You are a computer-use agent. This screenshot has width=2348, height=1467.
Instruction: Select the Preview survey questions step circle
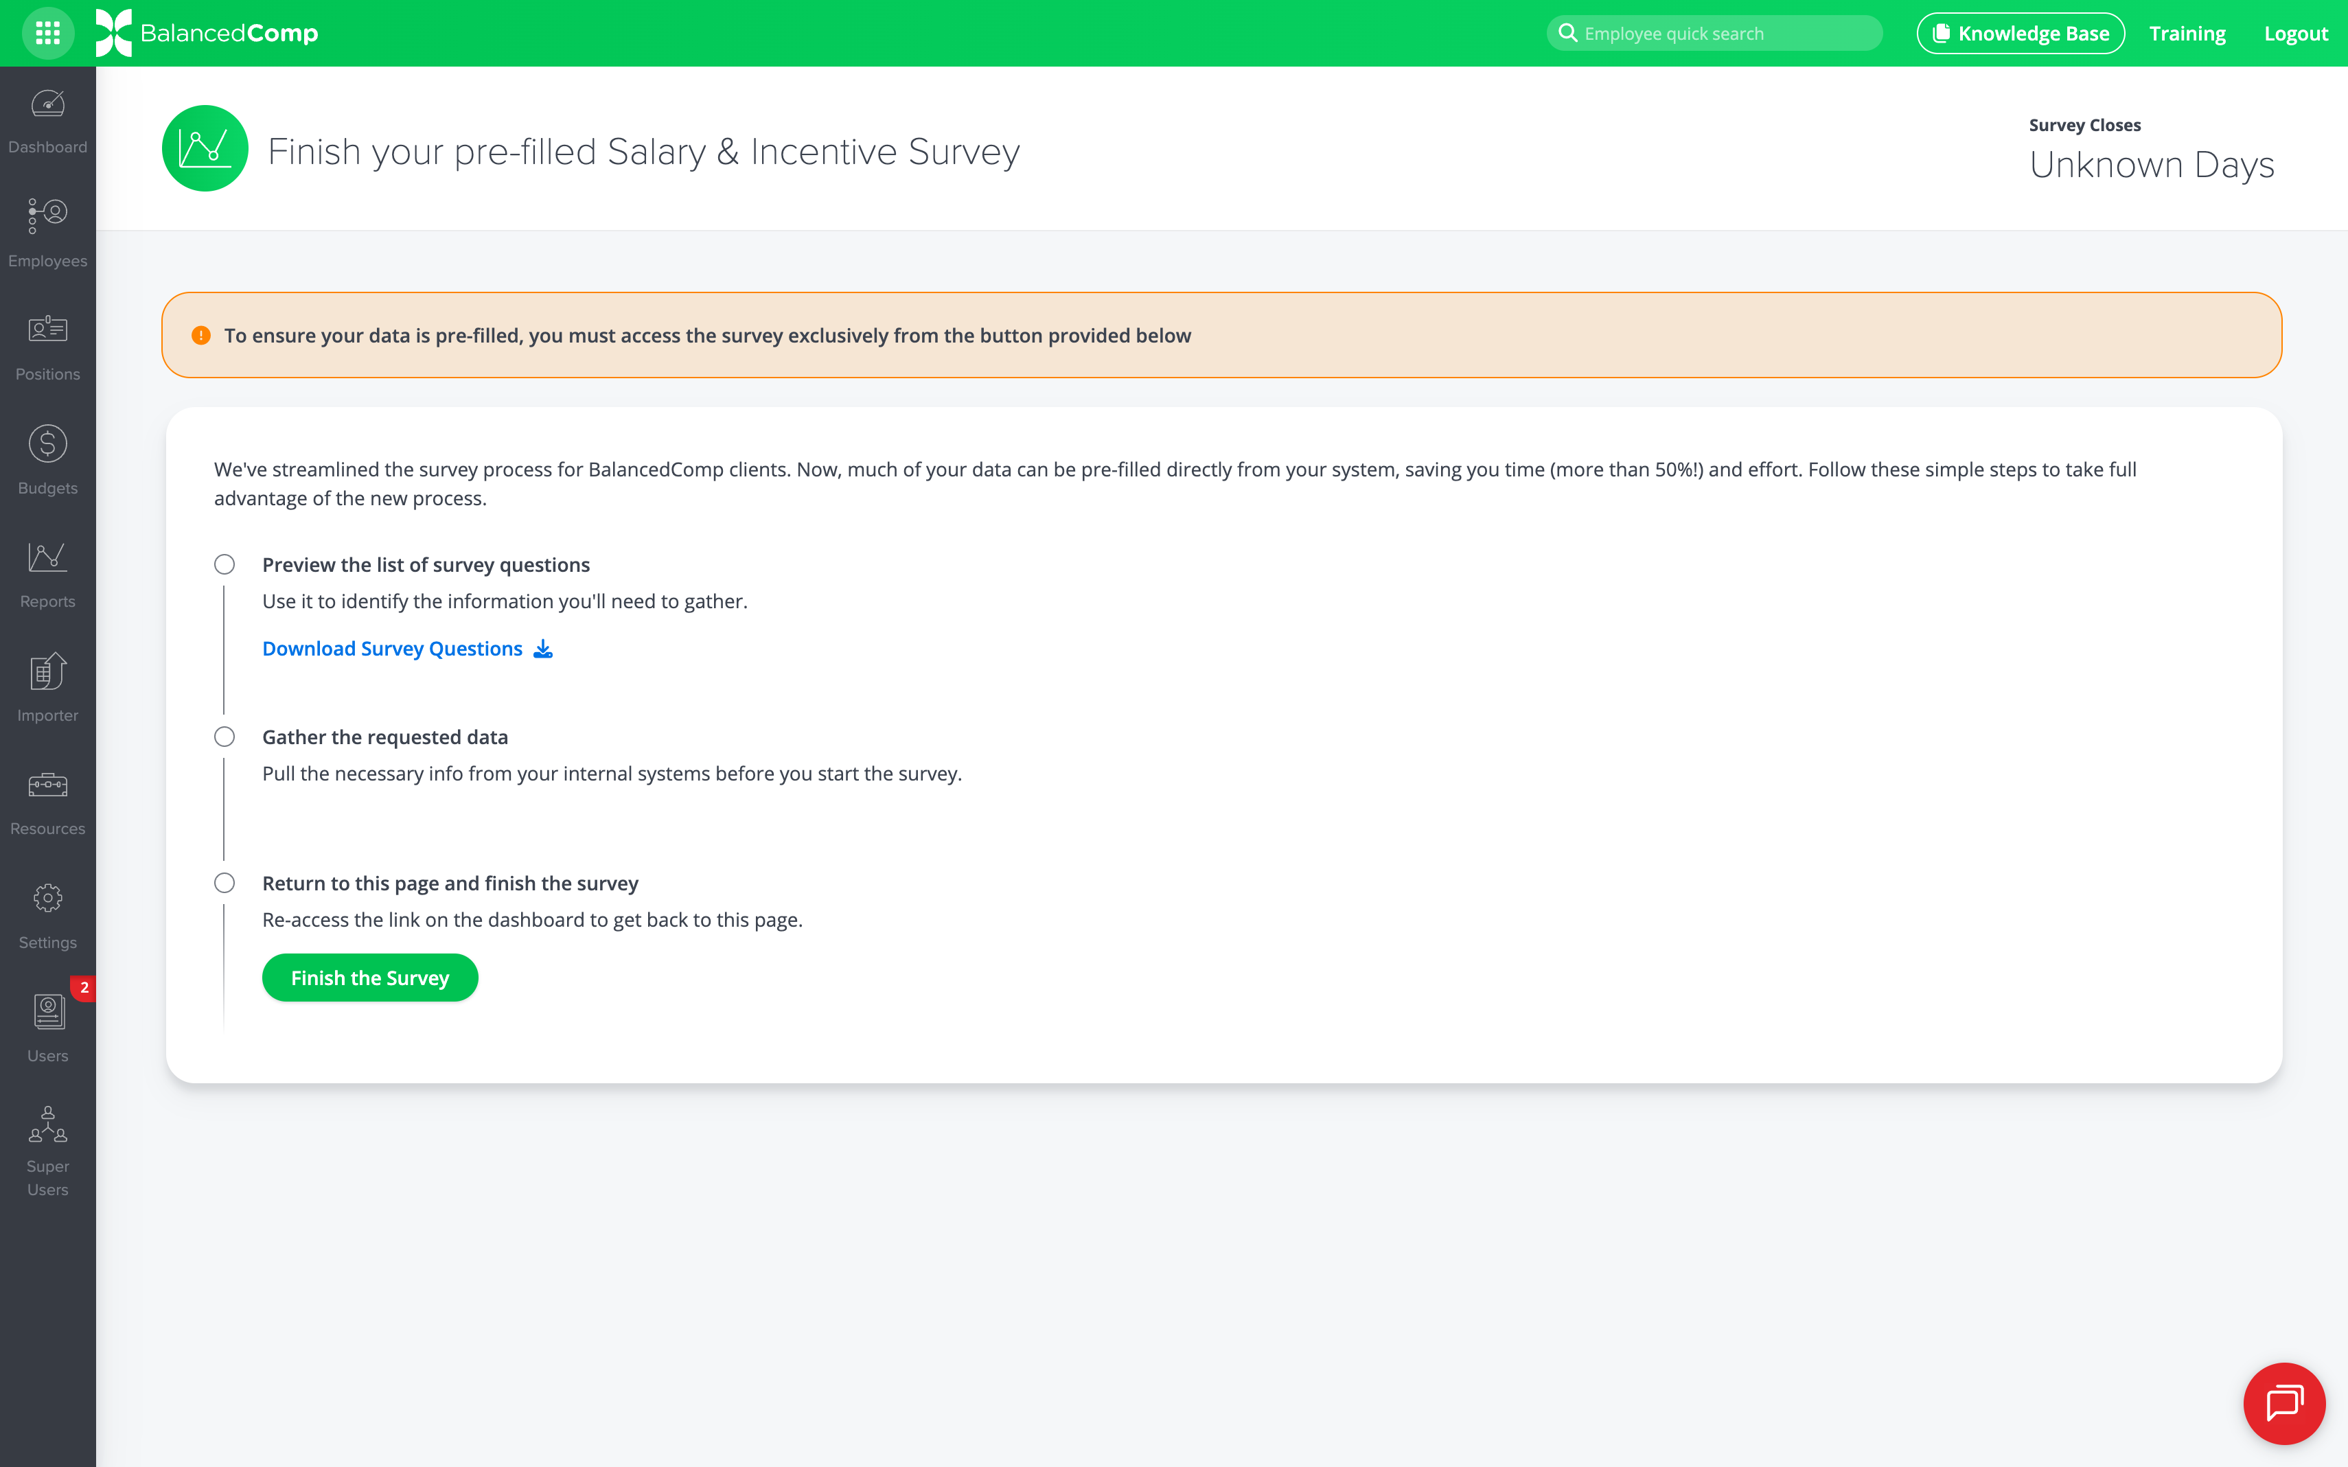tap(224, 565)
